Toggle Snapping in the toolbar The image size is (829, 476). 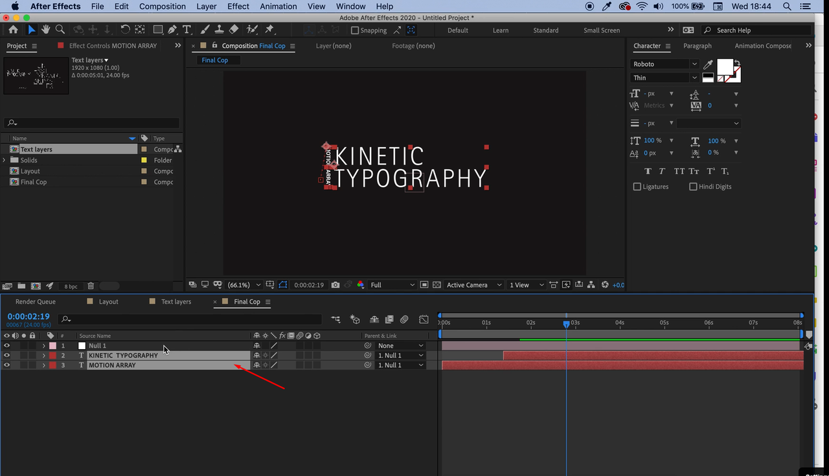(355, 30)
